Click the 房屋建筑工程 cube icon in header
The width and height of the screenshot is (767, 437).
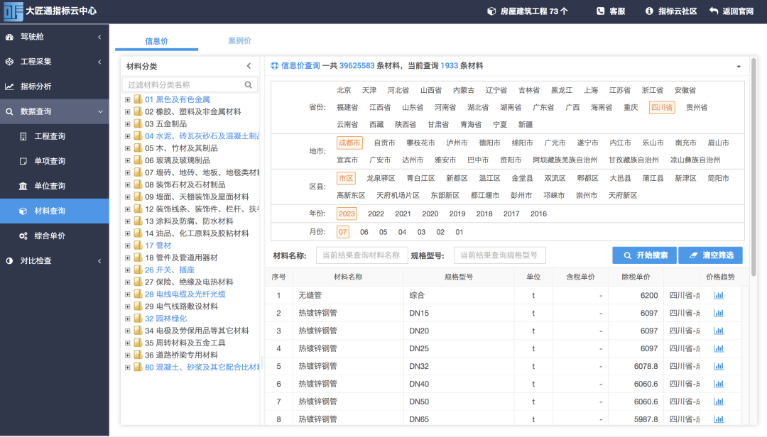pyautogui.click(x=491, y=11)
